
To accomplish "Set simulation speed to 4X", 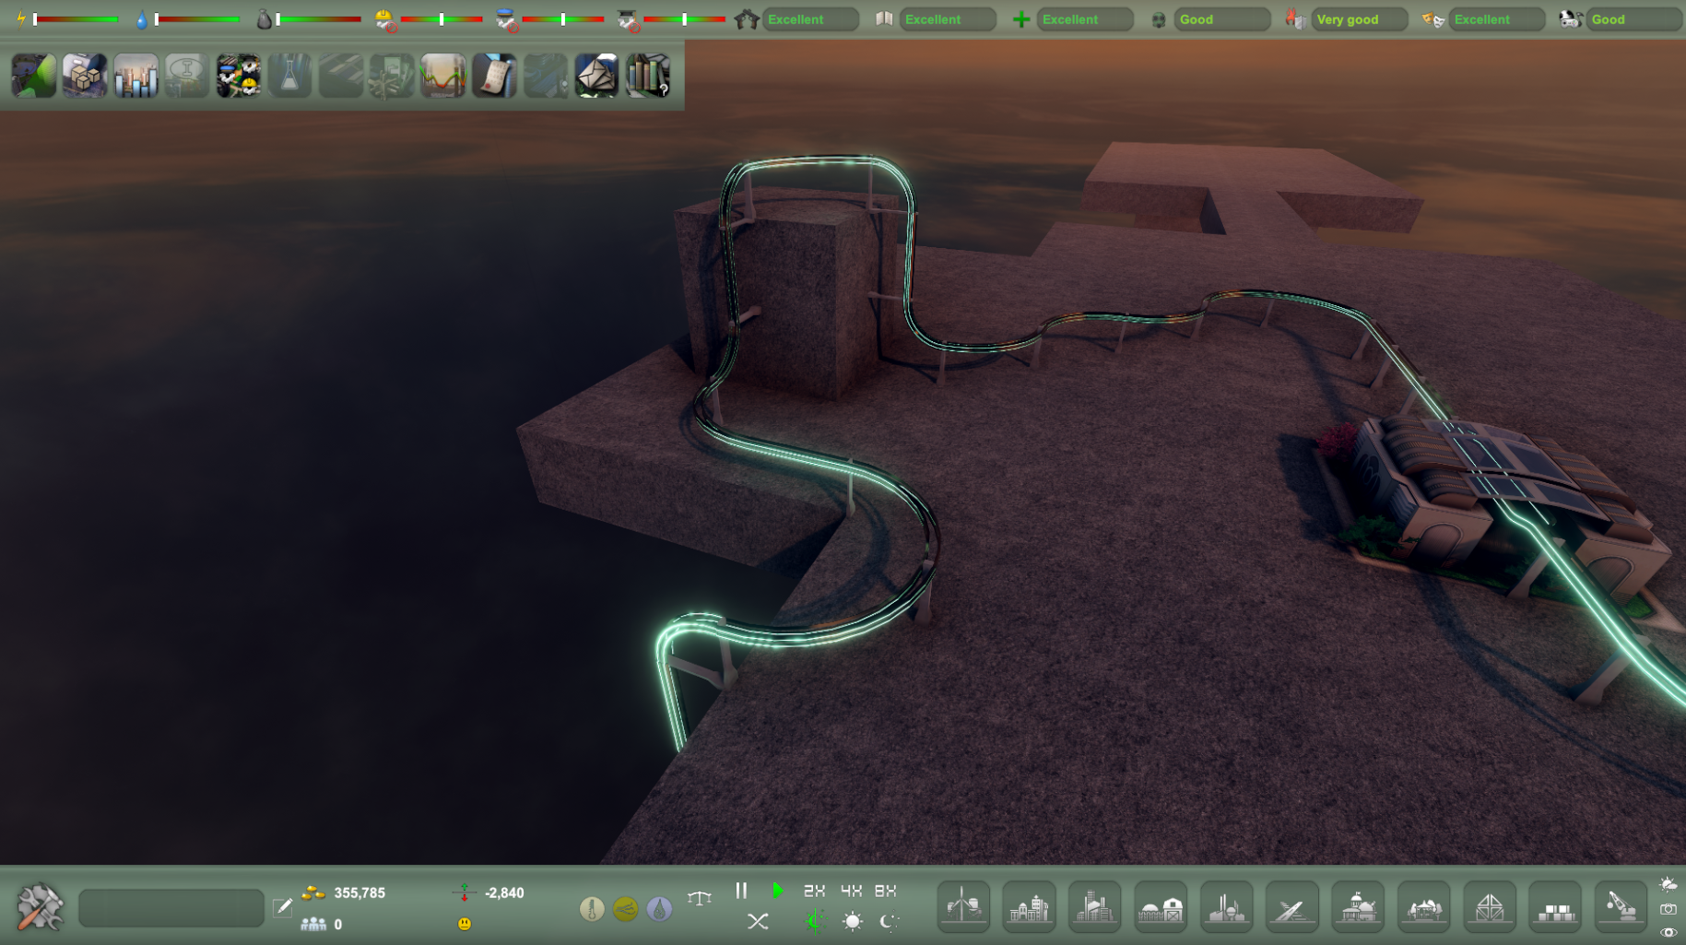I will [851, 891].
